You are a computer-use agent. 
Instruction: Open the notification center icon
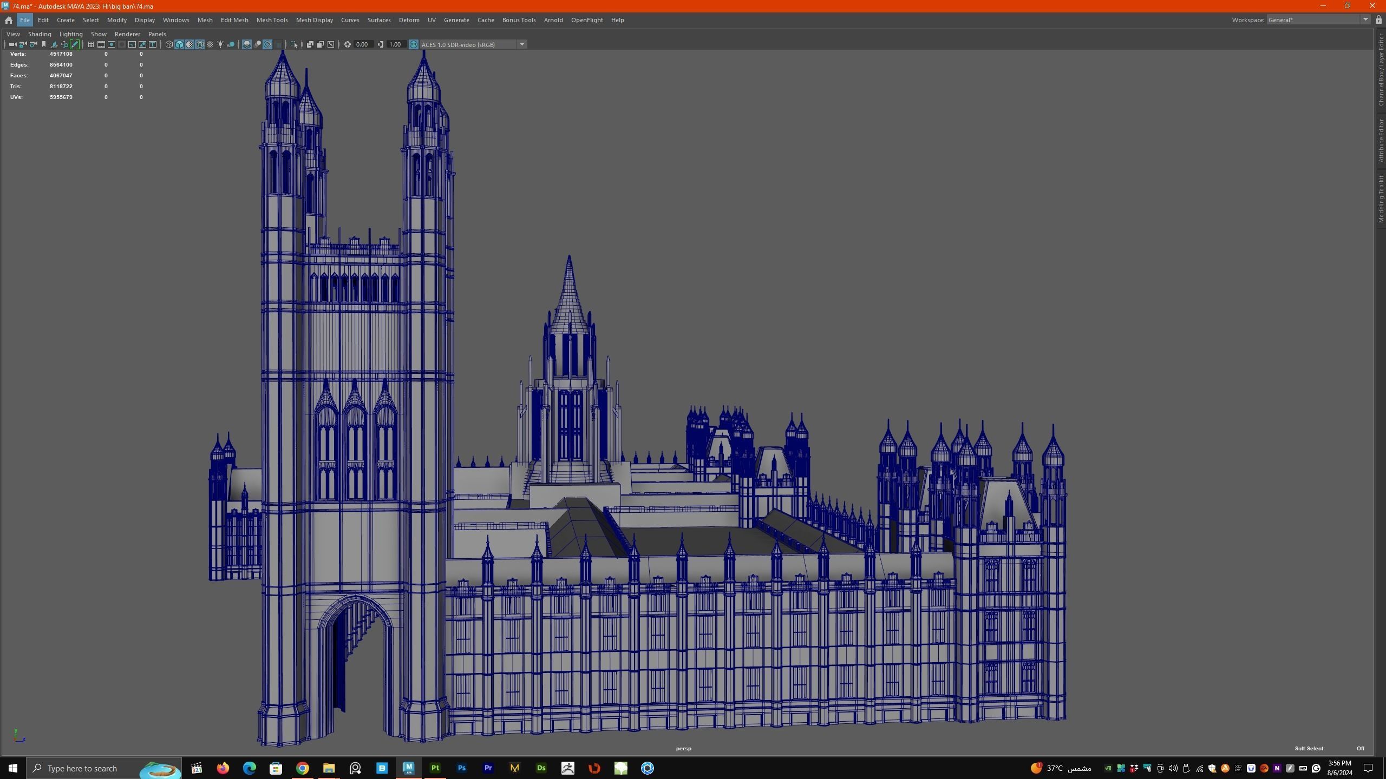[1368, 768]
